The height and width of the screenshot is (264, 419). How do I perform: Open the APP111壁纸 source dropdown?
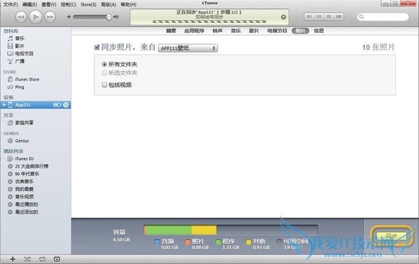pos(188,48)
